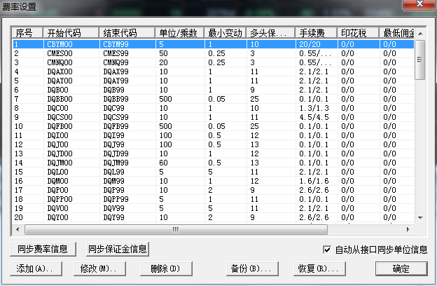
Task: Click the horizontal scrollbar left arrow
Action: coord(18,230)
